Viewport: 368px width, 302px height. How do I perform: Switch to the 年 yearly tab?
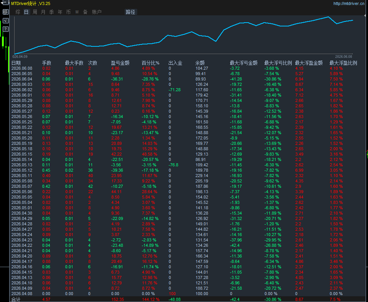click(60, 12)
